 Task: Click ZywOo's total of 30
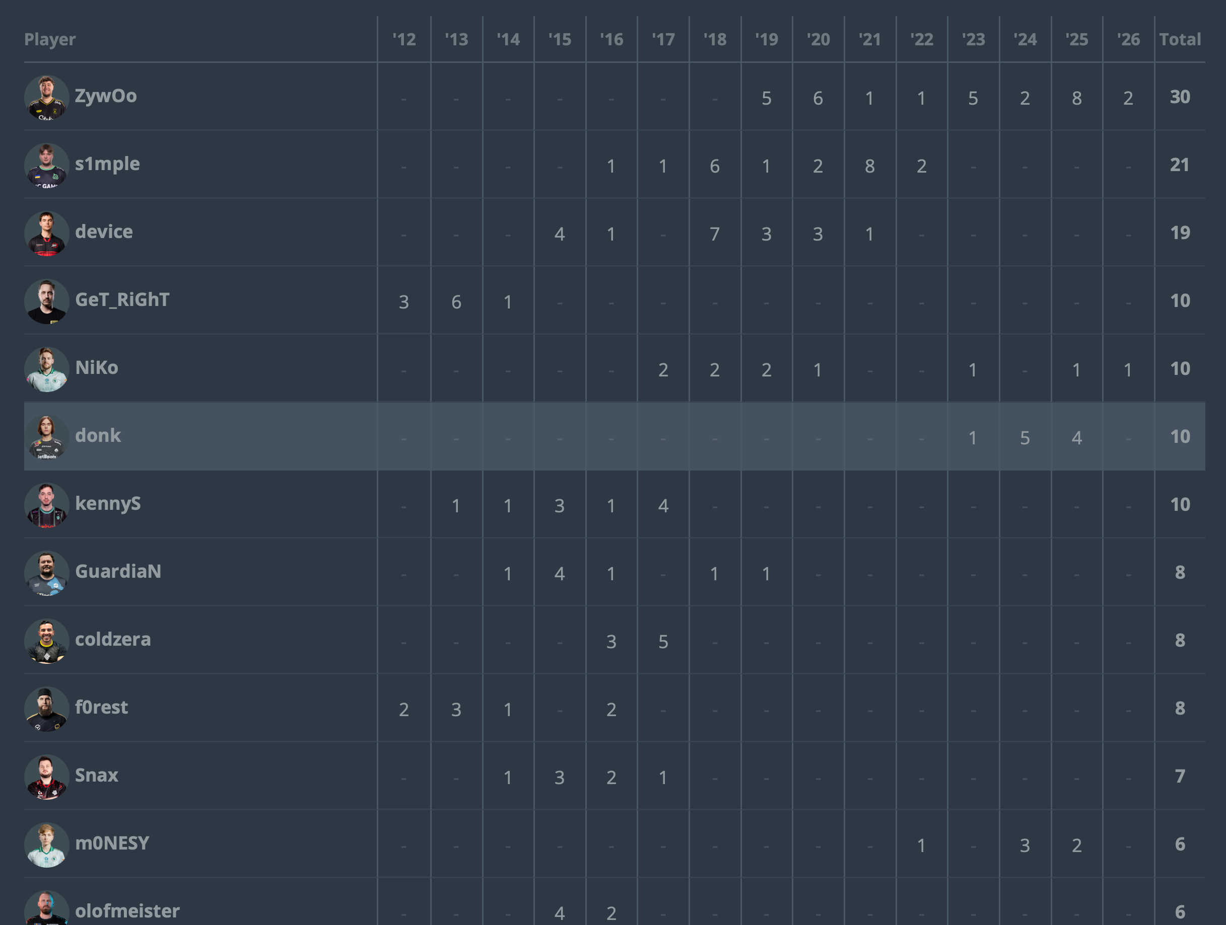(1180, 98)
